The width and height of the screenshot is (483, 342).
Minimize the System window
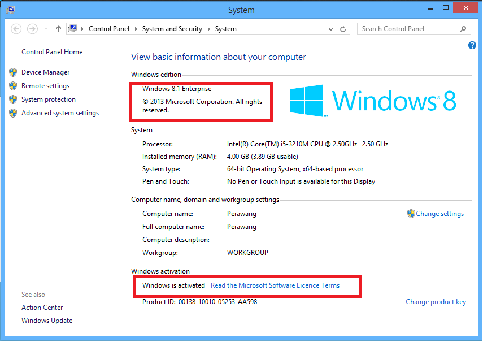click(x=430, y=8)
